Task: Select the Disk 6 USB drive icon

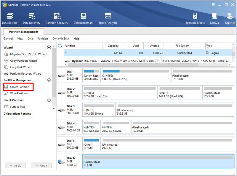Action: pyautogui.click(x=61, y=162)
